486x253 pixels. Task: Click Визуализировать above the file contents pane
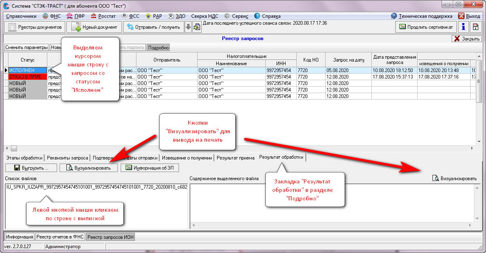click(455, 178)
